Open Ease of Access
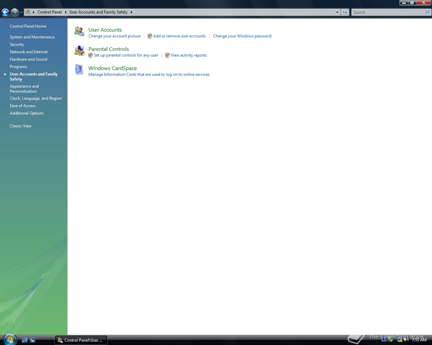The image size is (432, 345). point(23,106)
